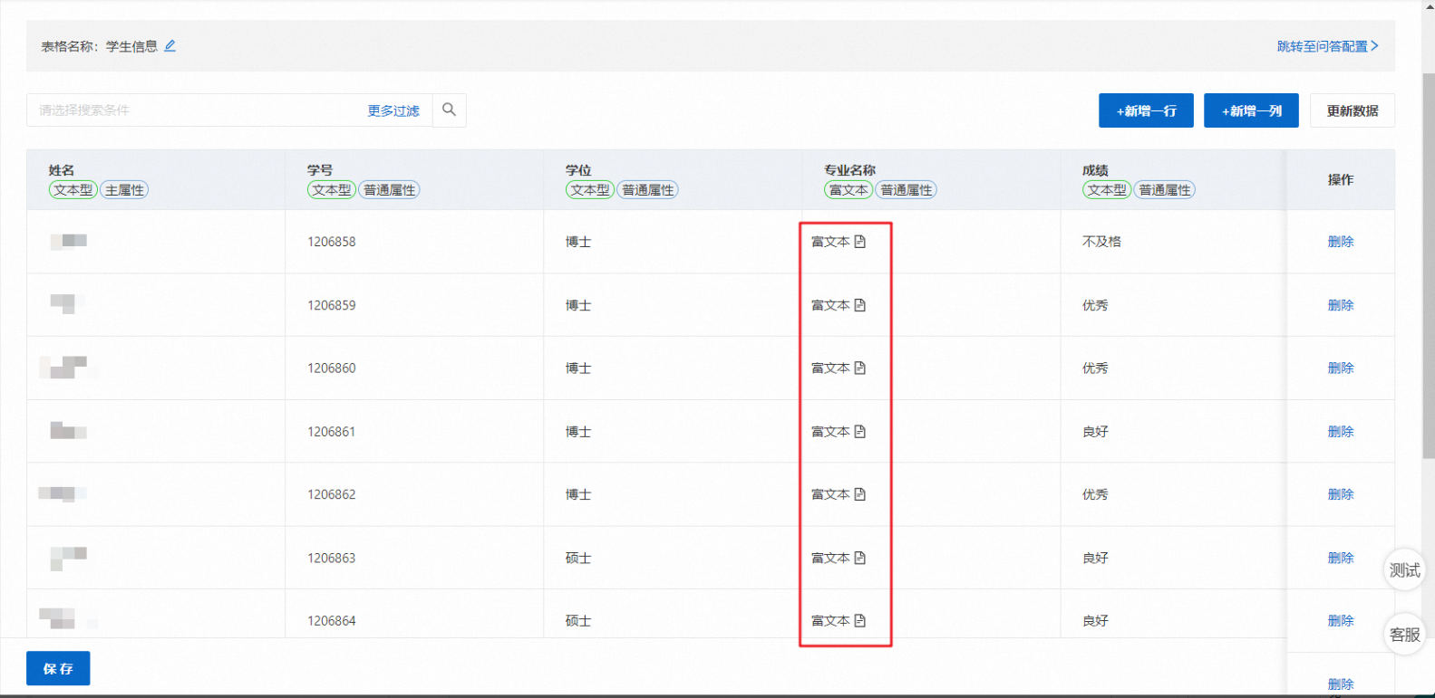Open rich text document icon for 1206864
The image size is (1435, 698).
(x=860, y=620)
